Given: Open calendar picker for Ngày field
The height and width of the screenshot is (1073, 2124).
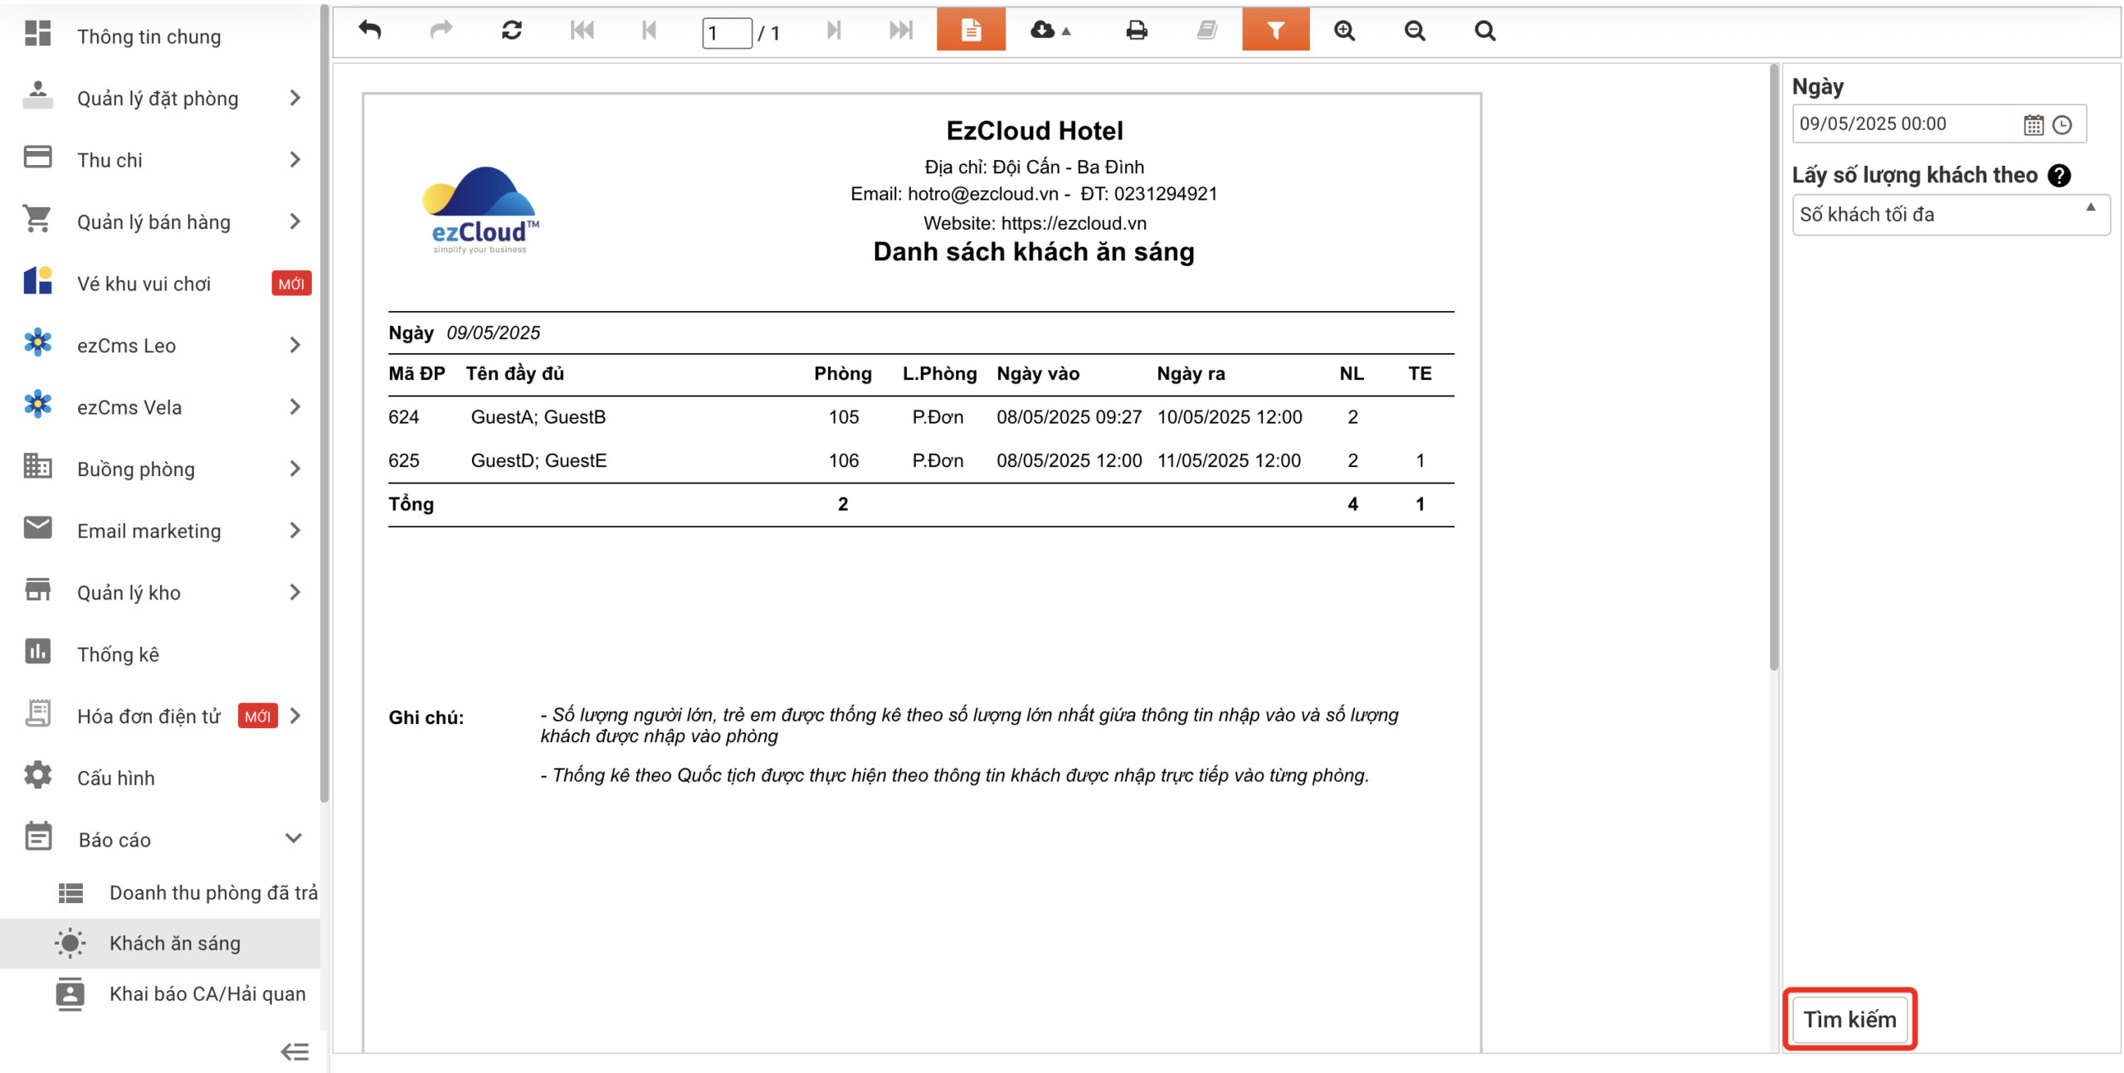Looking at the screenshot, I should (2033, 124).
